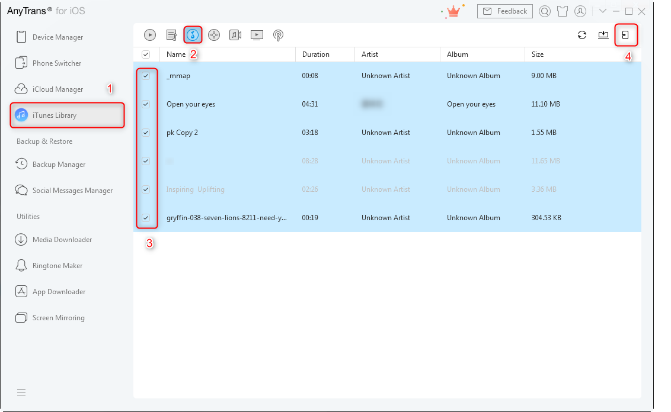Click the send to device icon
The image size is (671, 412).
click(x=625, y=35)
